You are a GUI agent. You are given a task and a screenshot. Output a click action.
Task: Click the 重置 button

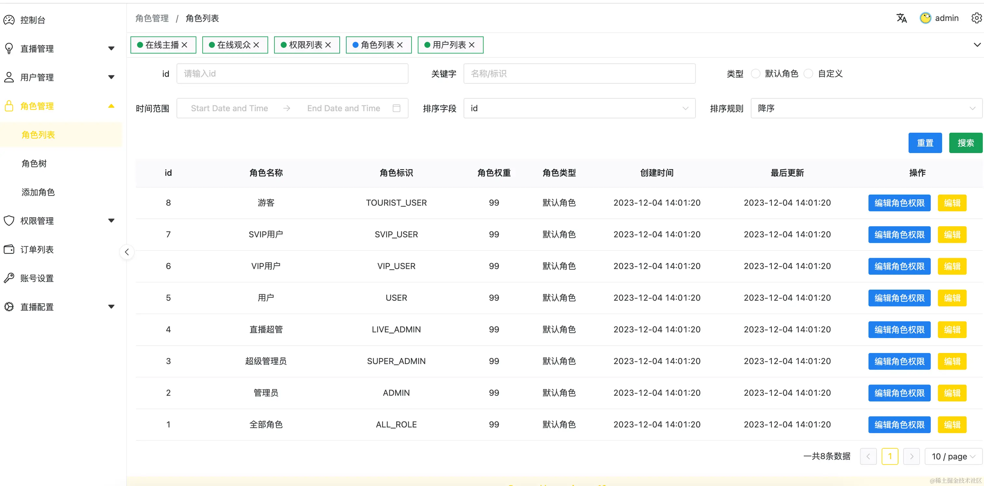925,143
